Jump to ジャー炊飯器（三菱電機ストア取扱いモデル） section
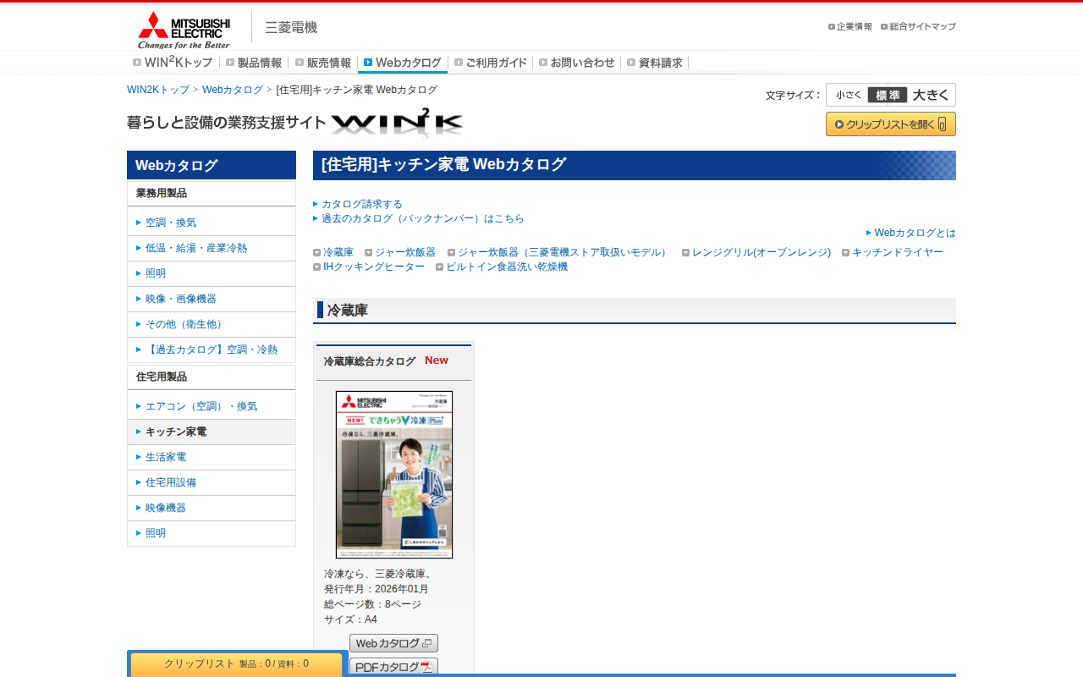The height and width of the screenshot is (677, 1083). pos(564,252)
